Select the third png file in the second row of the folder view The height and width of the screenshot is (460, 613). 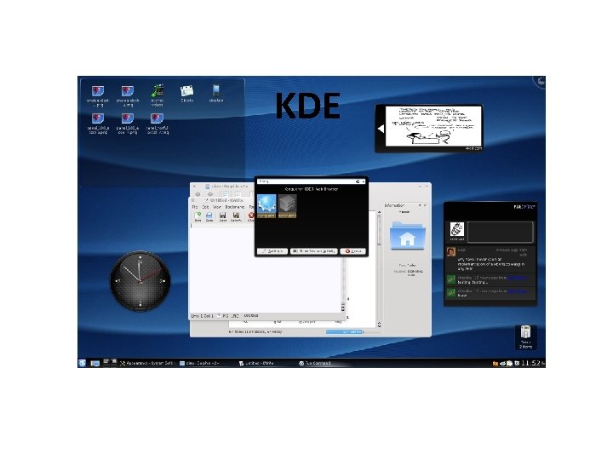pos(158,124)
